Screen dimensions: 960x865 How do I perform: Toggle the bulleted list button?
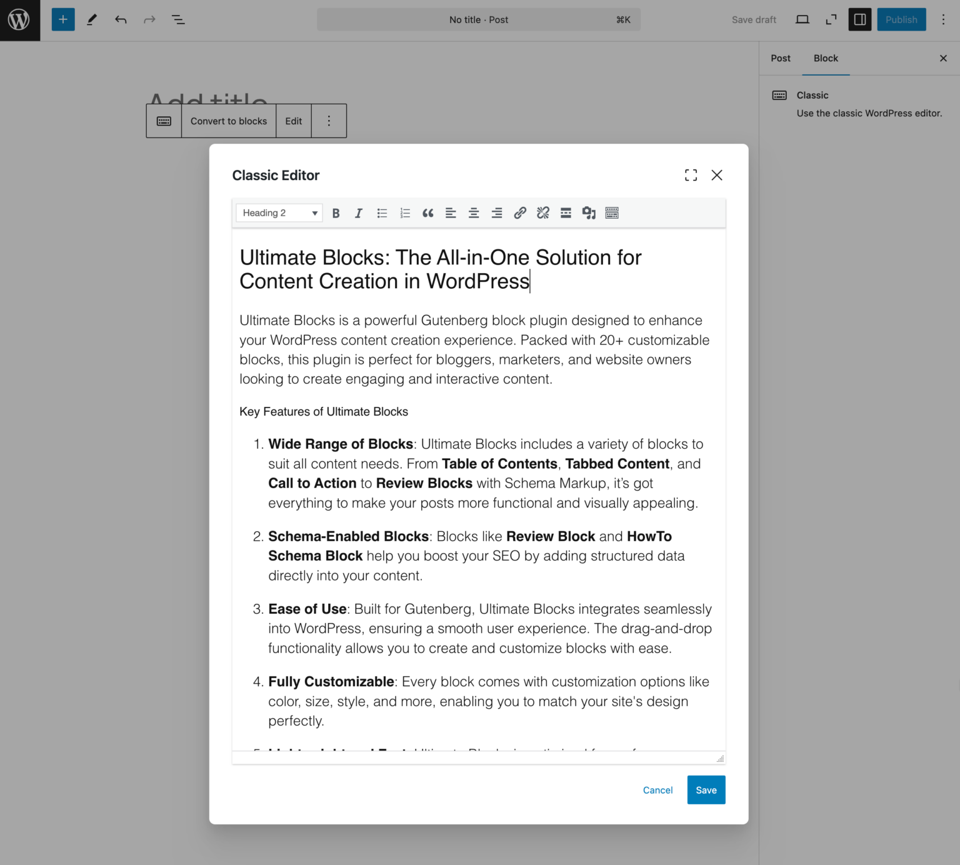pyautogui.click(x=382, y=213)
